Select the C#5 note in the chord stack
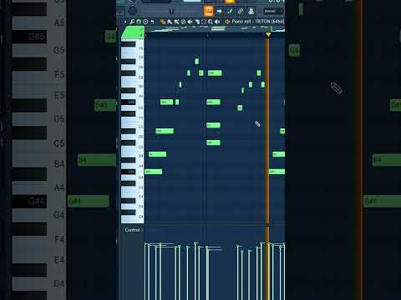This screenshot has height=300, width=401. [213, 142]
